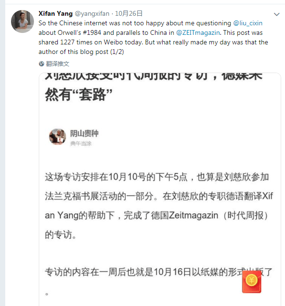Viewport: 285px width, 306px height.
Task: Open the embedded blog screenshot image
Action: pos(160,190)
